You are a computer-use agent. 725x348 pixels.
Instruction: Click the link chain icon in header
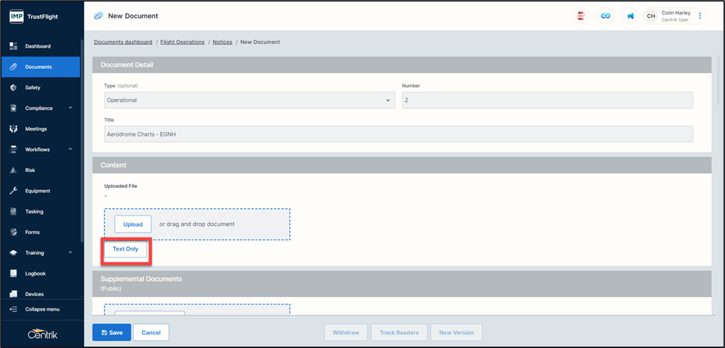pyautogui.click(x=605, y=16)
